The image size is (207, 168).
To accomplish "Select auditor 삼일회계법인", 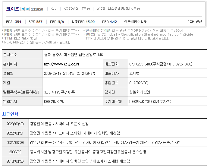I will point(140,92).
